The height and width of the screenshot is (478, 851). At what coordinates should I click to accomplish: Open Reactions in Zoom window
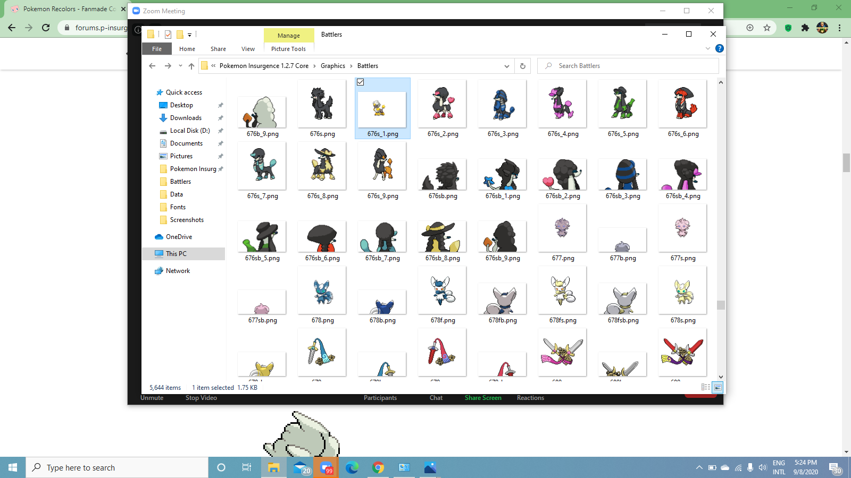(530, 398)
